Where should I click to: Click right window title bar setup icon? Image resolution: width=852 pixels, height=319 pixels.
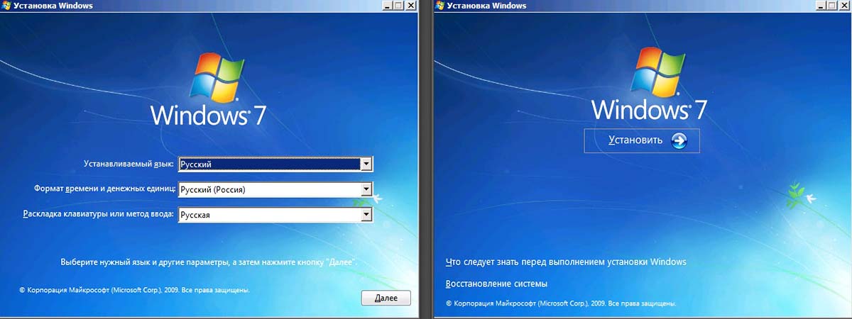[440, 5]
